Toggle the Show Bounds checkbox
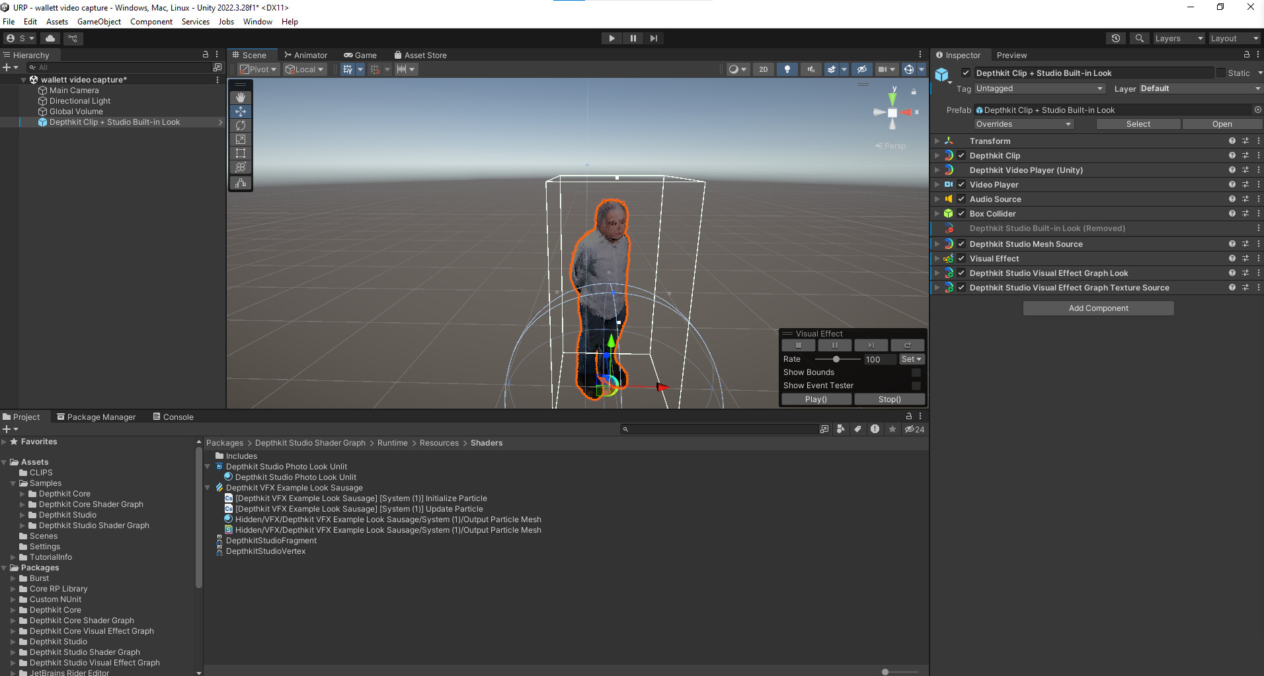Image resolution: width=1264 pixels, height=676 pixels. (916, 372)
